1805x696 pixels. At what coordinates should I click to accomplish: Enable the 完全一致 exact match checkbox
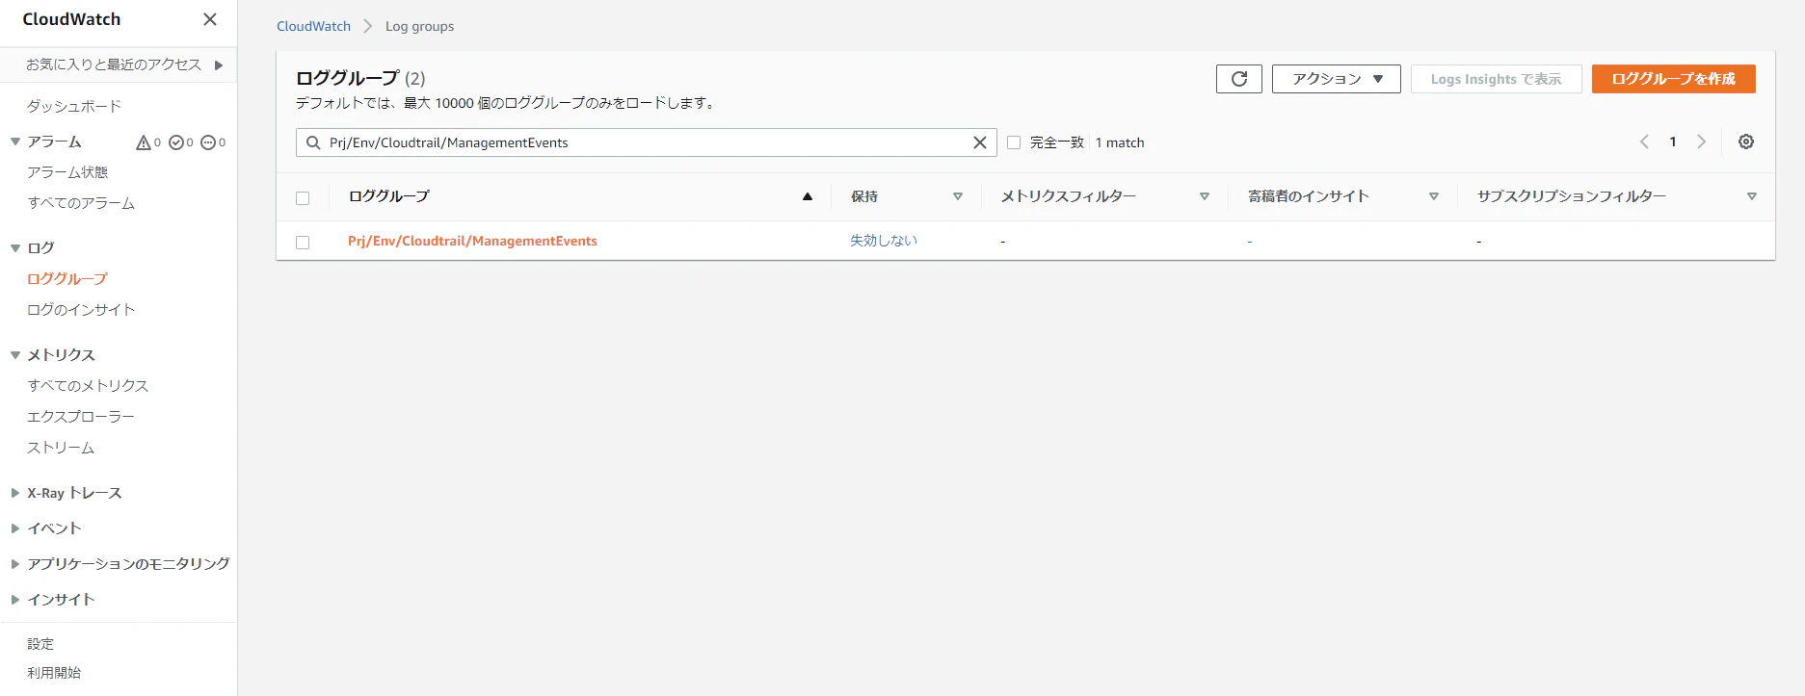point(1014,142)
